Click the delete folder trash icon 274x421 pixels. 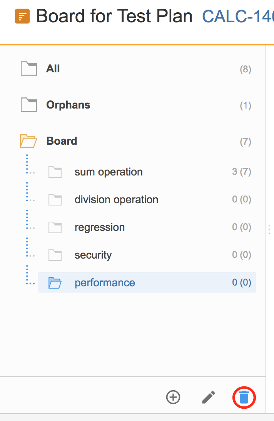[x=244, y=397]
